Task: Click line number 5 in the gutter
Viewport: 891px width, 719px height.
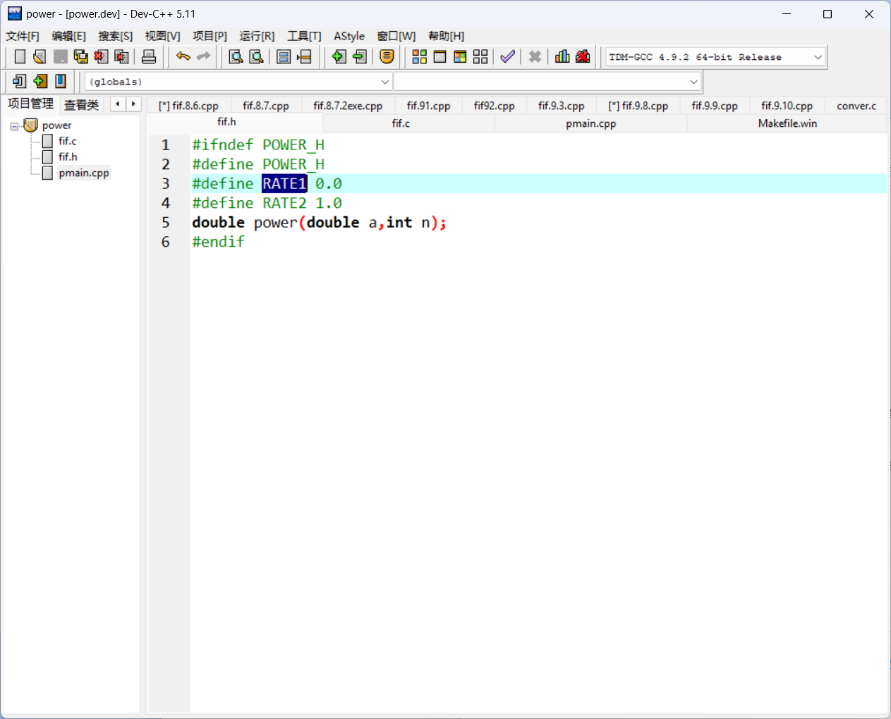Action: pos(166,223)
